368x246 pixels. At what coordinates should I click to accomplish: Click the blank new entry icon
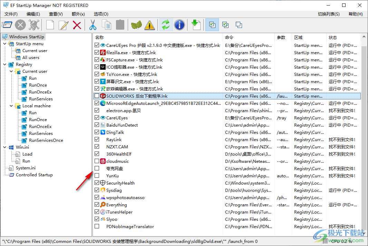pyautogui.click(x=50, y=25)
